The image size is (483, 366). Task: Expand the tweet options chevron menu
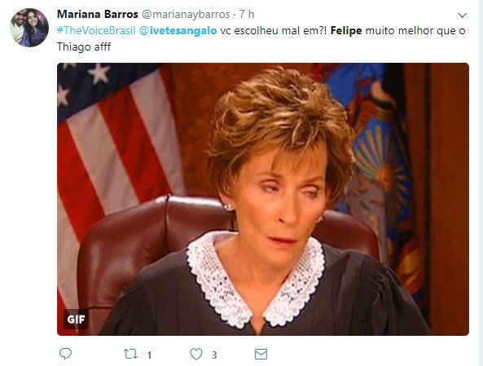point(462,15)
